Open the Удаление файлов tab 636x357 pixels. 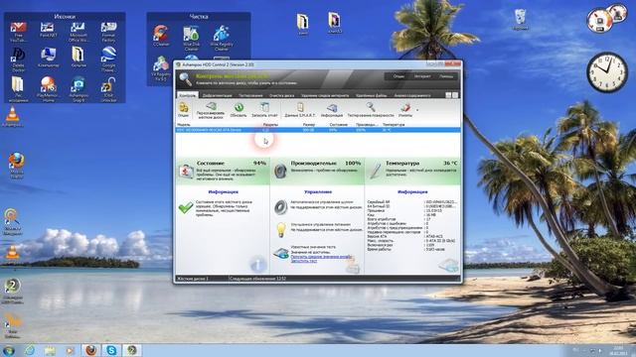click(371, 95)
